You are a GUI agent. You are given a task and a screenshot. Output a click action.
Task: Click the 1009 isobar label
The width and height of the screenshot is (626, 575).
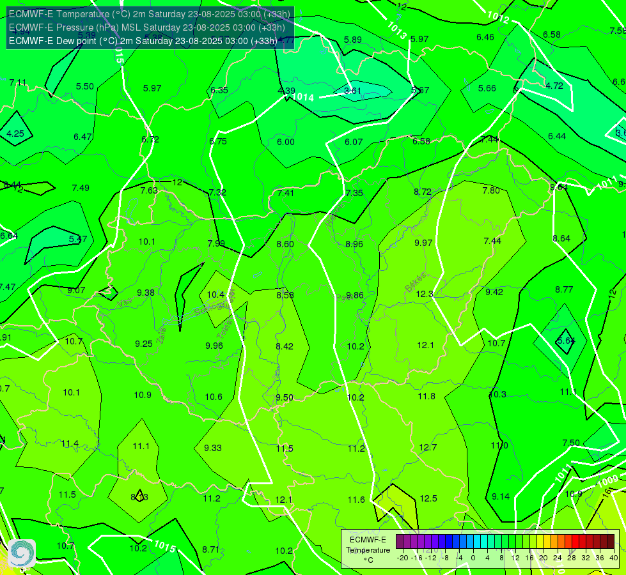point(608,482)
